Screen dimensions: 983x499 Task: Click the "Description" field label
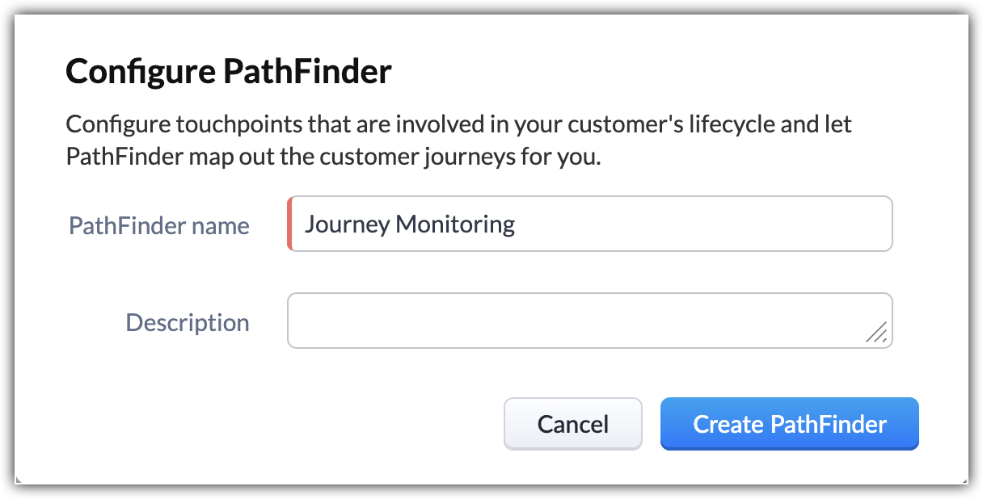187,322
